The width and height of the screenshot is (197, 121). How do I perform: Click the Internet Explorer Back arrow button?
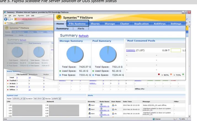point(6,19)
